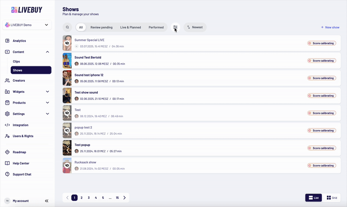Click the Support Chat question icon

[x=7, y=174]
